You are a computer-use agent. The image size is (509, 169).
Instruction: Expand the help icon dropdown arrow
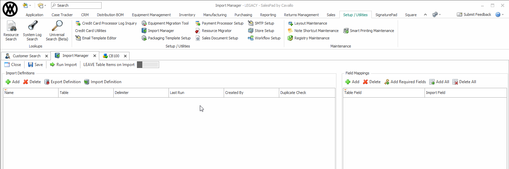coord(503,15)
